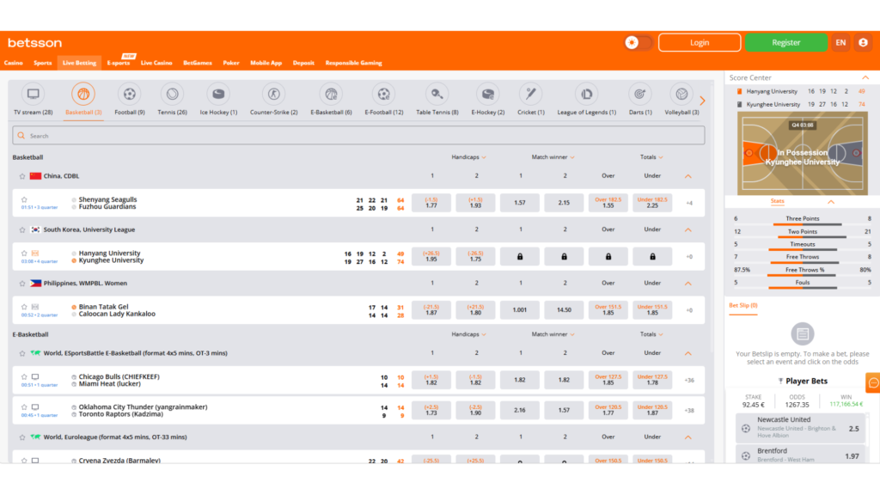
Task: Favorite the Binan Tatak Gel match
Action: 24,307
